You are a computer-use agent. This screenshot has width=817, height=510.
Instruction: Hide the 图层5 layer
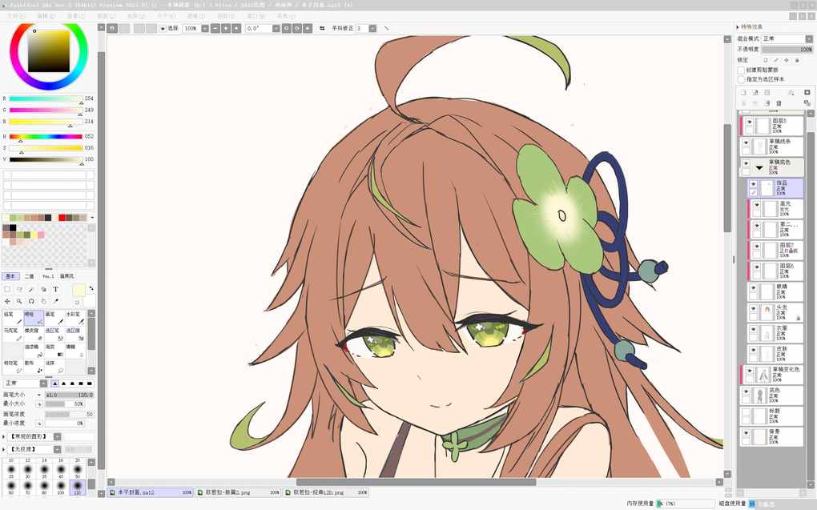pyautogui.click(x=749, y=122)
